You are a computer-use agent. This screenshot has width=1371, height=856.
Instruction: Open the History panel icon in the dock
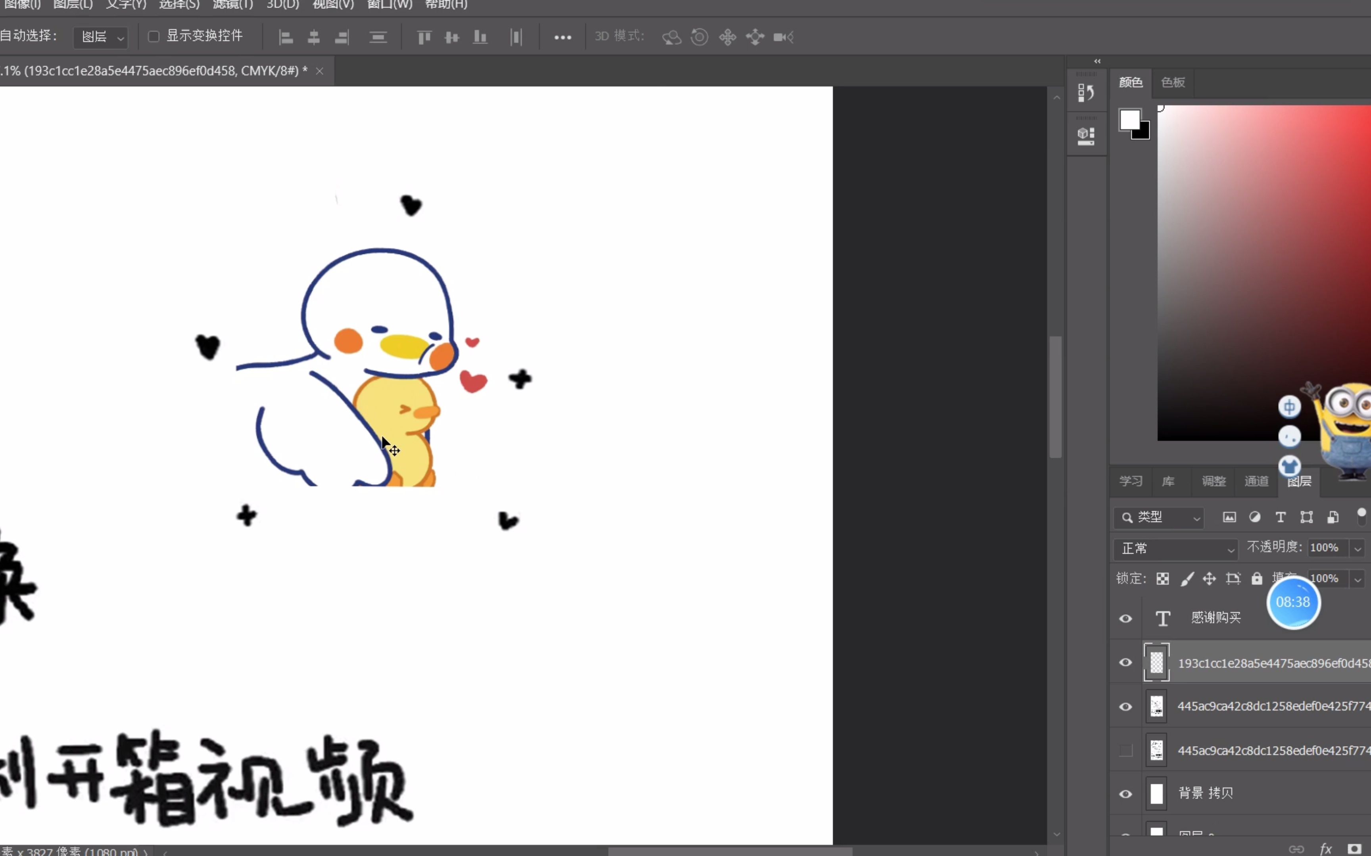point(1085,93)
